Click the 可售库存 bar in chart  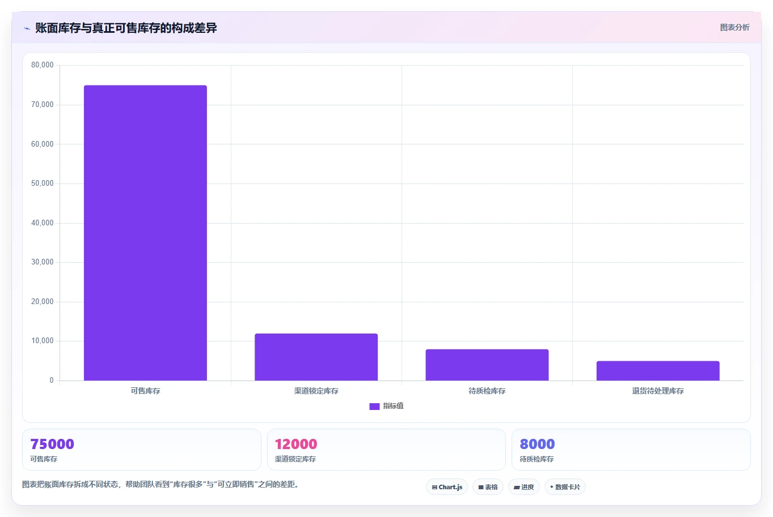(x=145, y=233)
